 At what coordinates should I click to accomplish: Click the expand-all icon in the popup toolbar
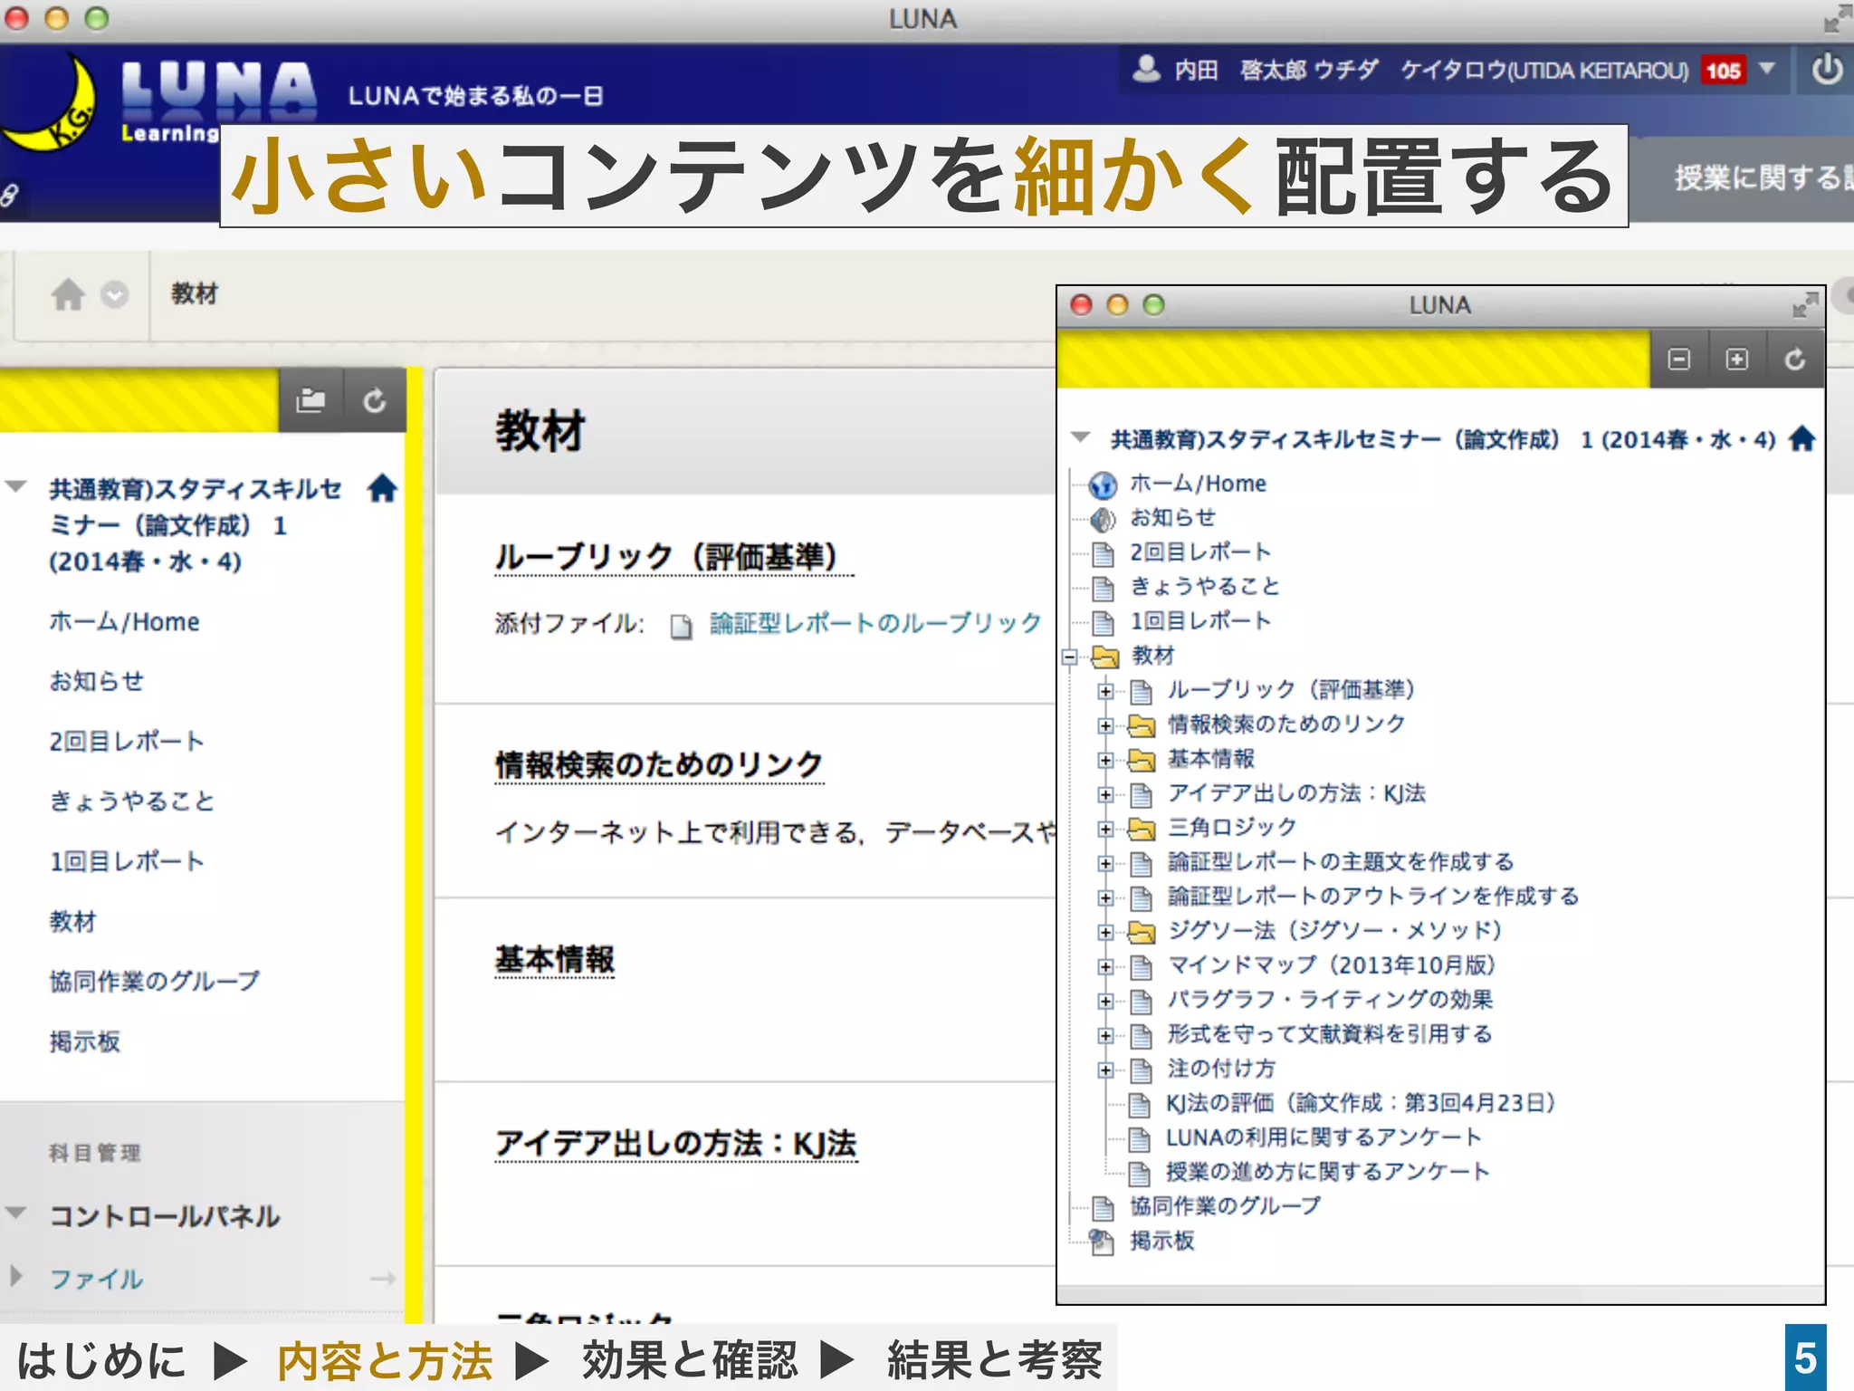1736,360
